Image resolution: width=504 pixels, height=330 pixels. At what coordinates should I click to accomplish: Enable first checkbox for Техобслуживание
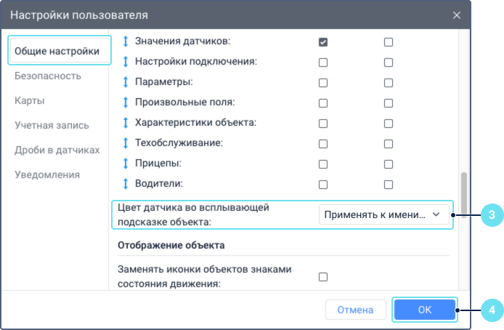[323, 143]
